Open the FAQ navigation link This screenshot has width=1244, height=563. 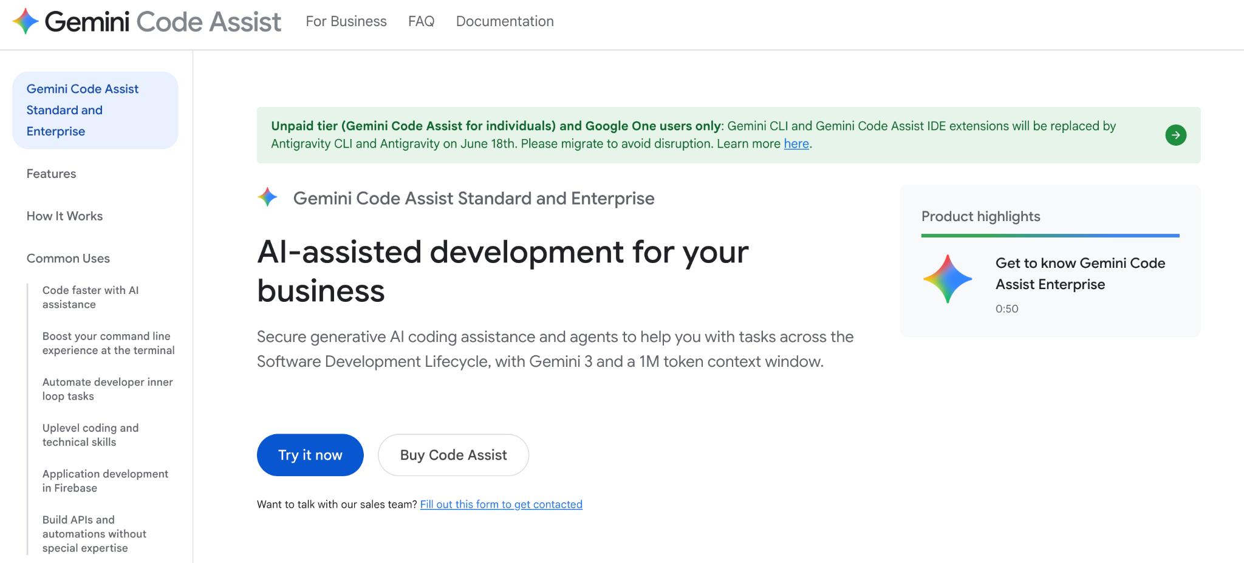point(421,21)
